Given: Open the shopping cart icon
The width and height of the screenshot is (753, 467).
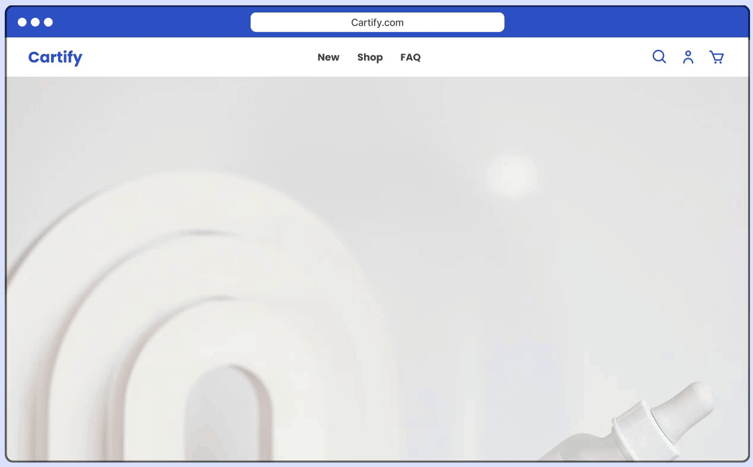Looking at the screenshot, I should point(717,57).
